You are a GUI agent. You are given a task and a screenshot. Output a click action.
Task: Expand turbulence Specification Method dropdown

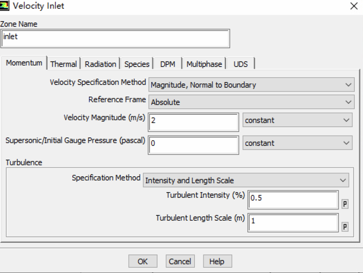point(246,180)
